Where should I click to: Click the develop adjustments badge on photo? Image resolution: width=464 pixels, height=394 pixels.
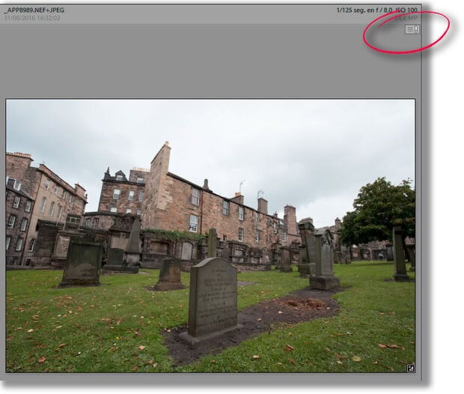pyautogui.click(x=410, y=367)
